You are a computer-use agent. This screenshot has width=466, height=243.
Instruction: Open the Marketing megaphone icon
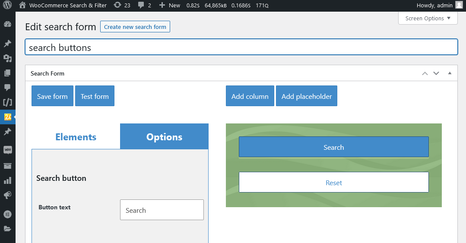click(x=7, y=195)
